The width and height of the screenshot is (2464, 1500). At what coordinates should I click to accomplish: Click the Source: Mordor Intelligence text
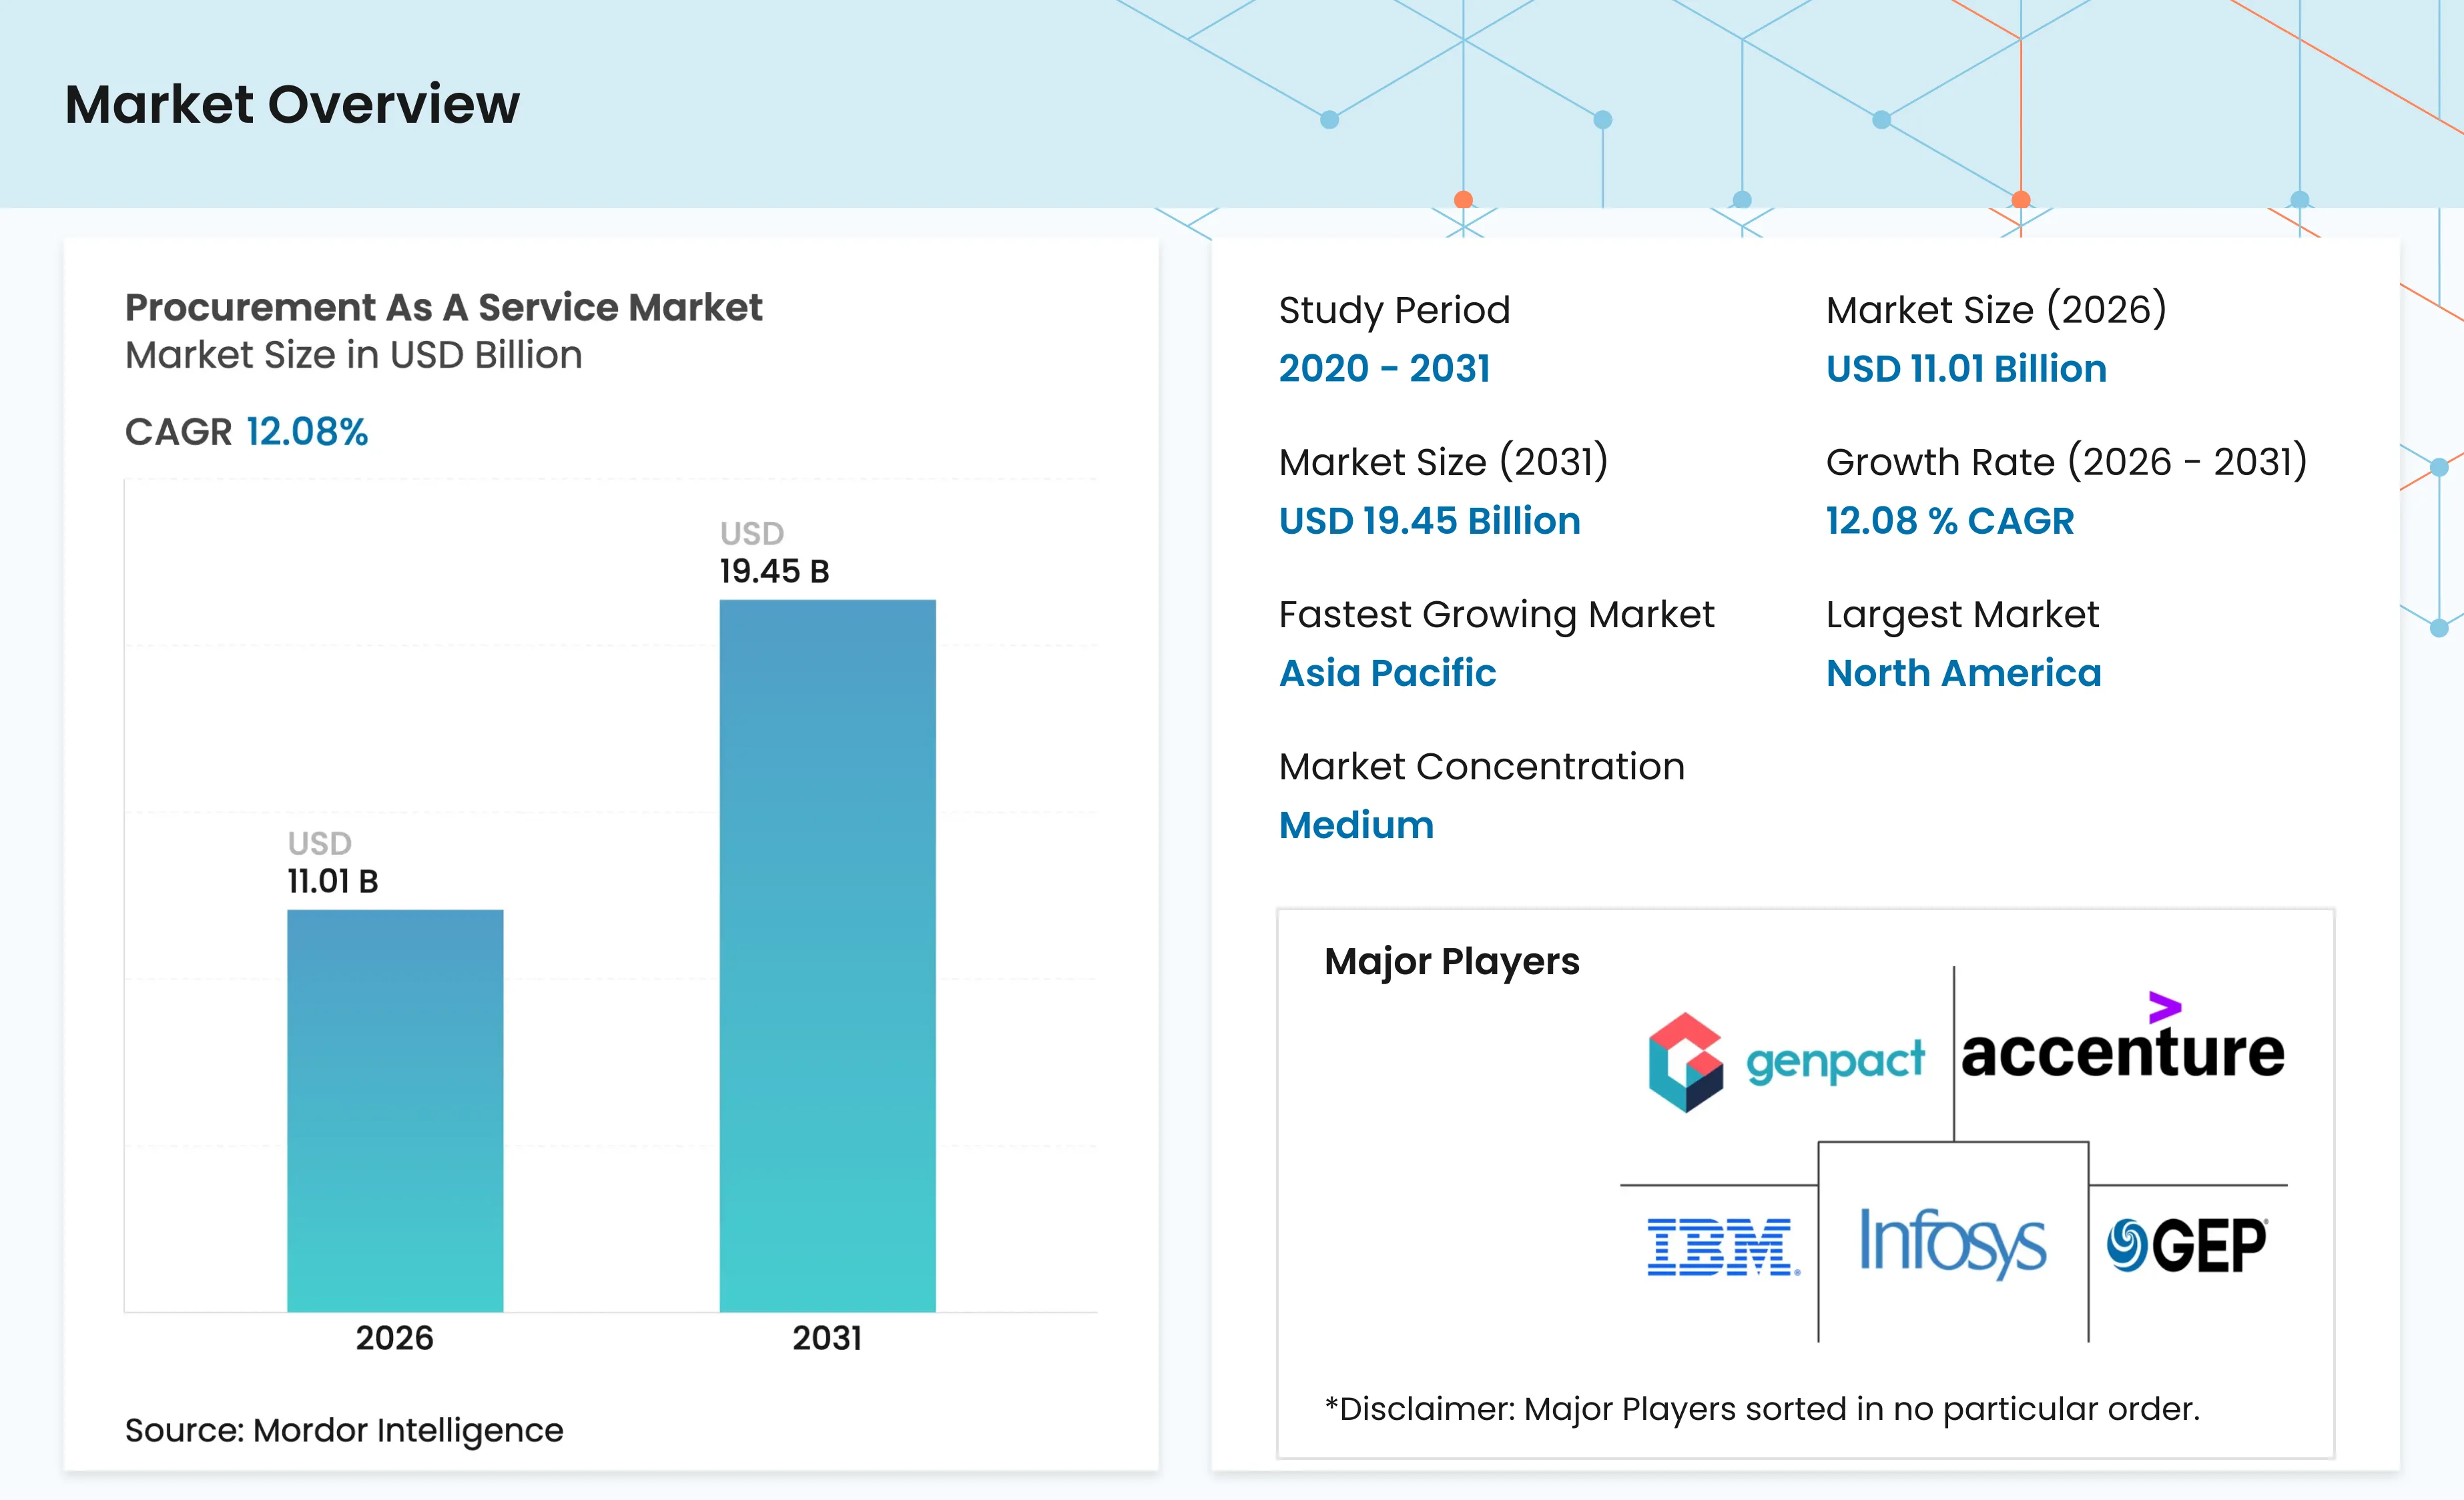click(x=344, y=1430)
